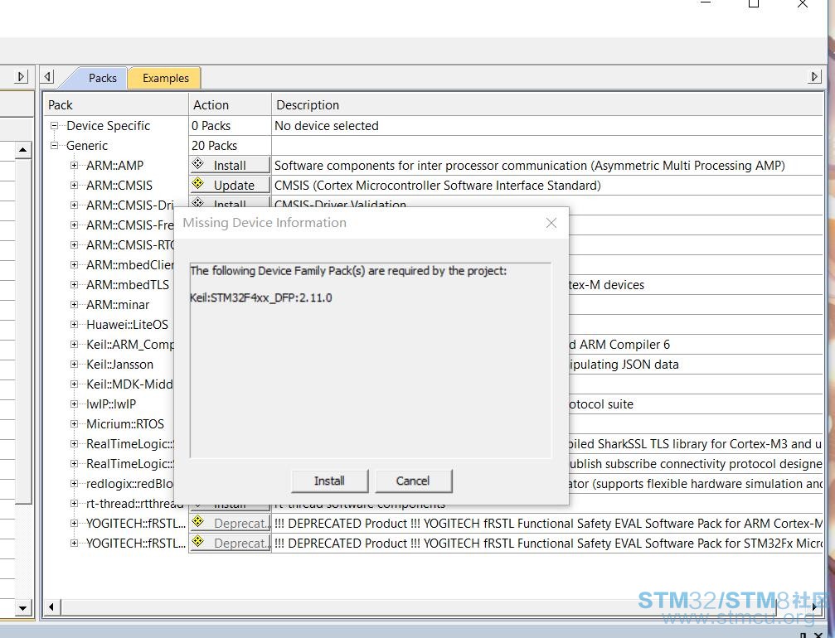Click the Pack column header
835x638 pixels.
116,105
